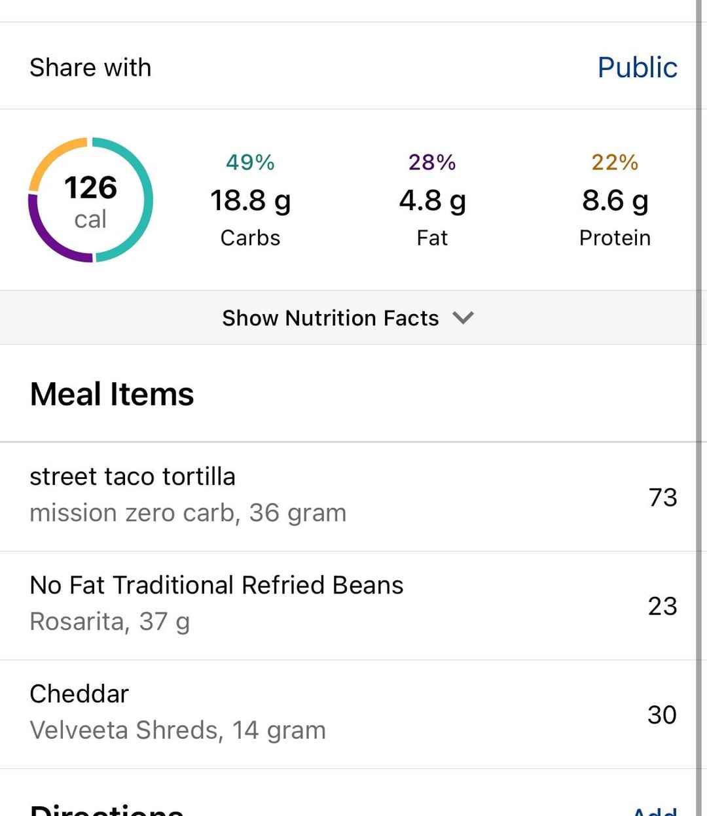This screenshot has width=707, height=816.
Task: Click the calorie donut chart
Action: point(90,200)
